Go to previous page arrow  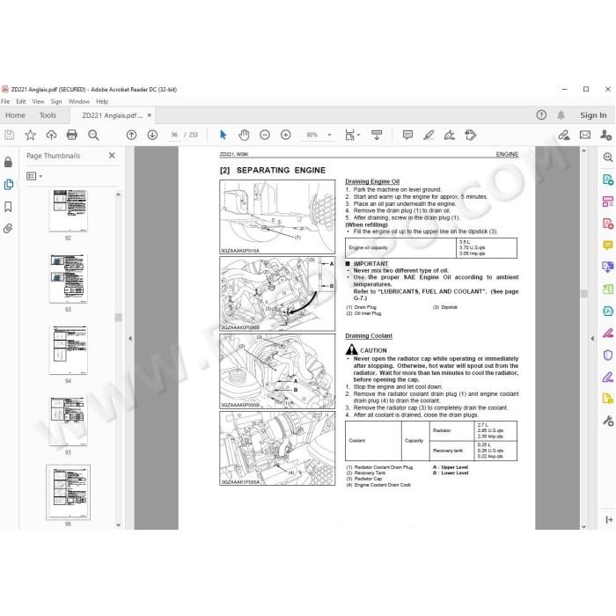point(132,136)
